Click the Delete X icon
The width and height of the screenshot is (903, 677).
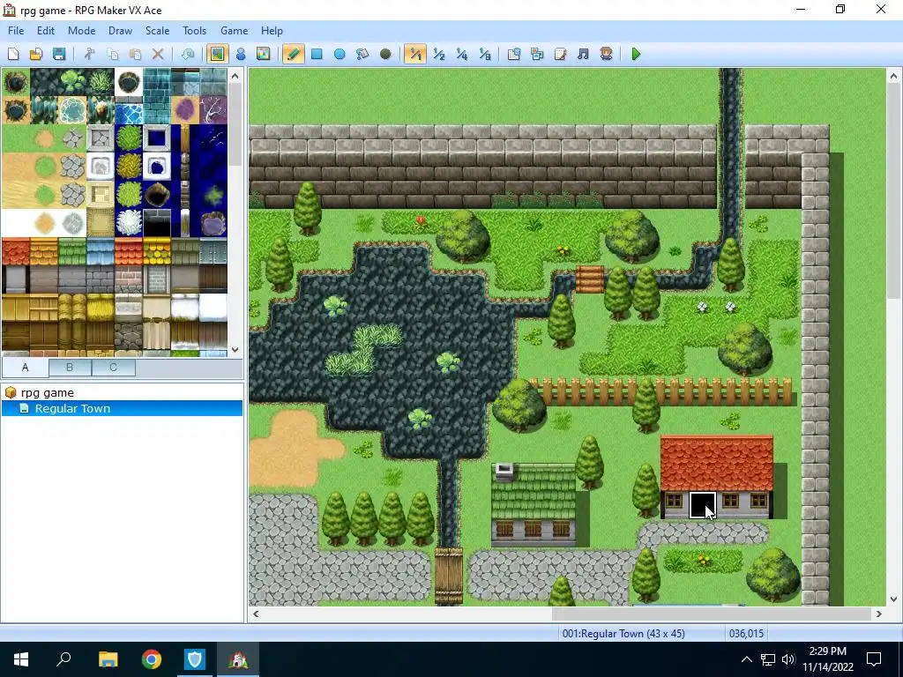158,54
